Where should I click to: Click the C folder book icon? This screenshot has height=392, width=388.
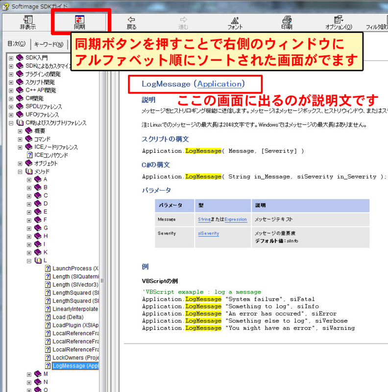pyautogui.click(x=38, y=196)
